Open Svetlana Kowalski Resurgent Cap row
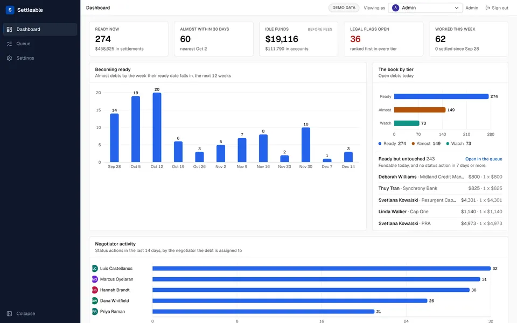The height and width of the screenshot is (323, 517). (440, 200)
